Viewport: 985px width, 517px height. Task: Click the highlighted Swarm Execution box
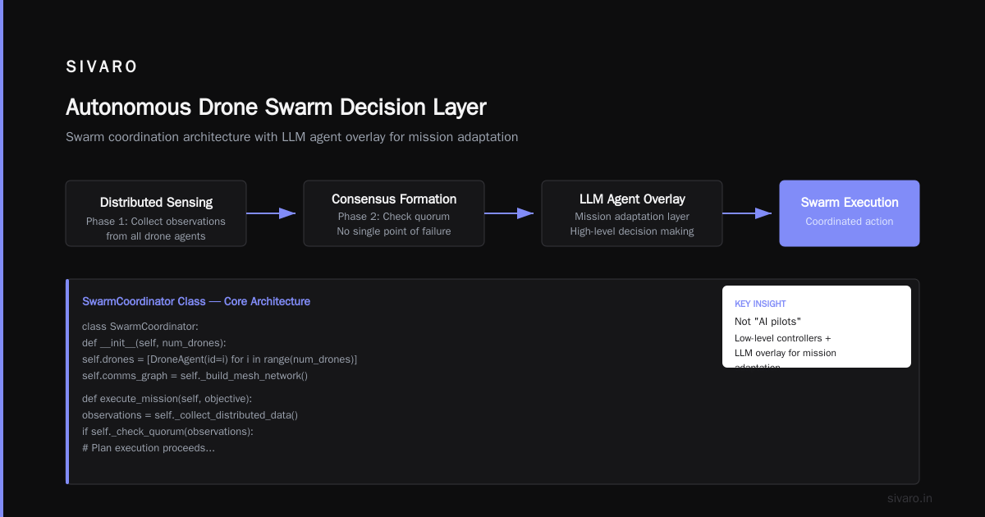click(850, 213)
